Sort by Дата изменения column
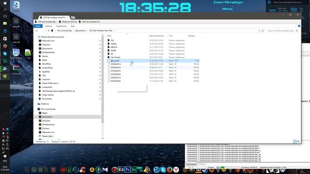This screenshot has height=174, width=310. click(x=156, y=36)
